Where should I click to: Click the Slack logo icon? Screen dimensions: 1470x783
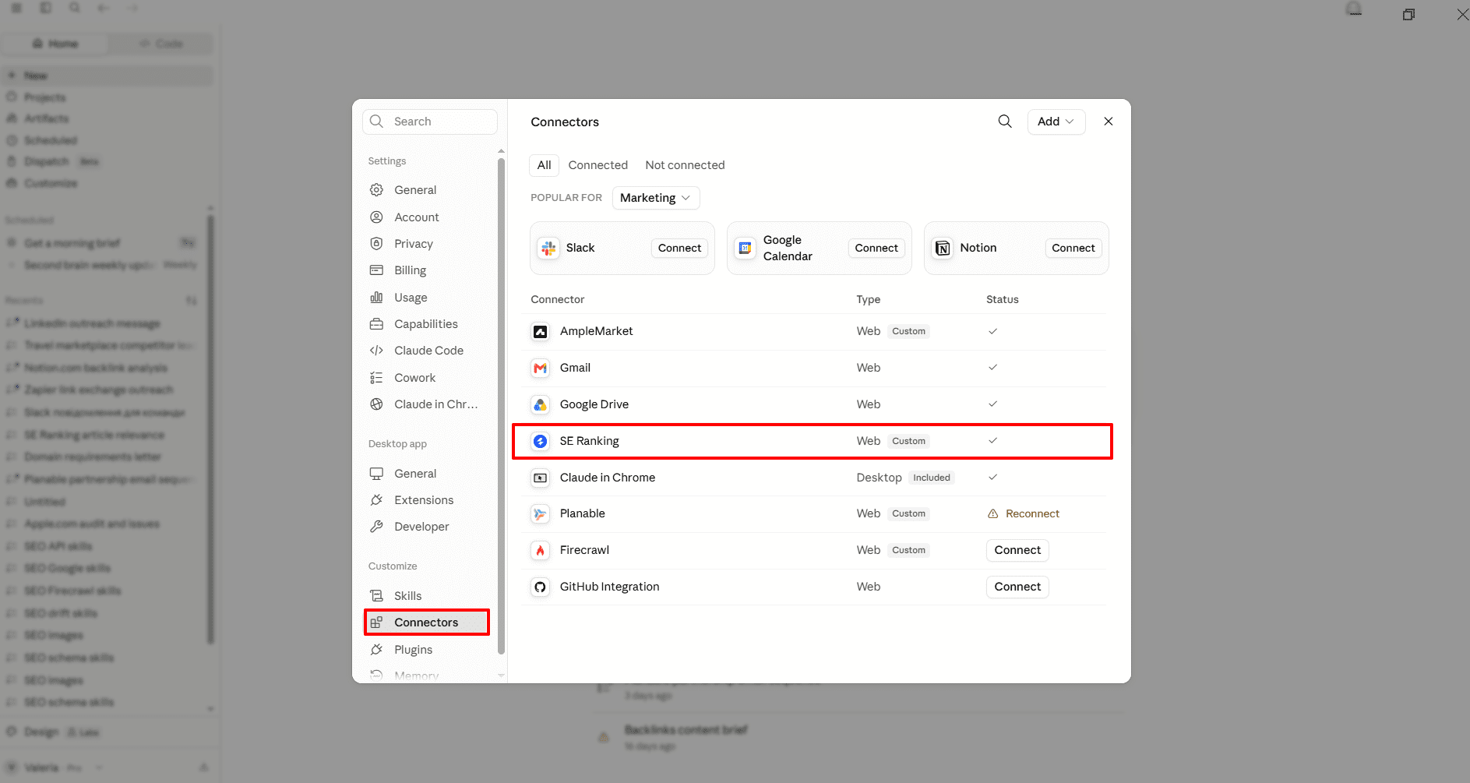pyautogui.click(x=548, y=248)
